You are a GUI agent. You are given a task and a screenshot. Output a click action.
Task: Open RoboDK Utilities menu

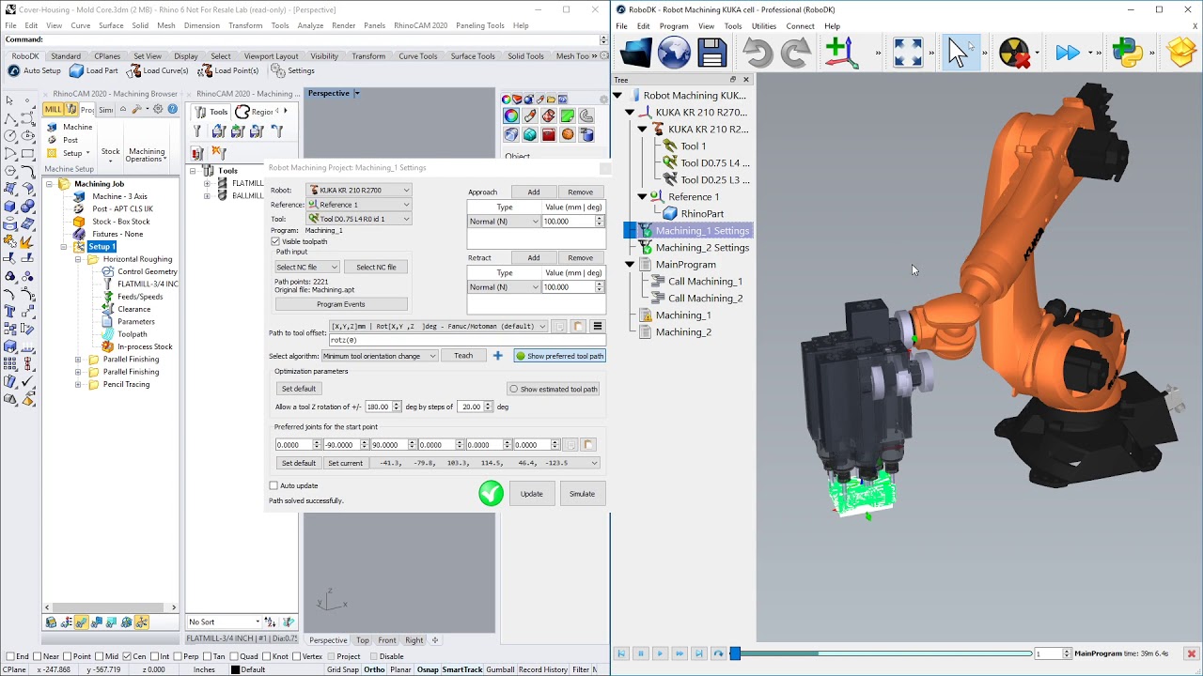coord(763,26)
